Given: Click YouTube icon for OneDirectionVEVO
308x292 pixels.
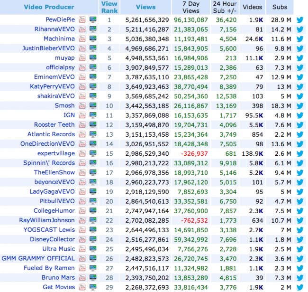Looking at the screenshot, I should (x=82, y=144).
